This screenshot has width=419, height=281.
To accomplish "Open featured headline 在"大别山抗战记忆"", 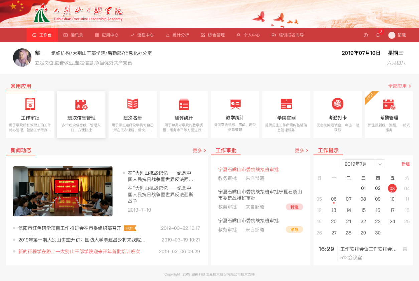I will pyautogui.click(x=161, y=176).
